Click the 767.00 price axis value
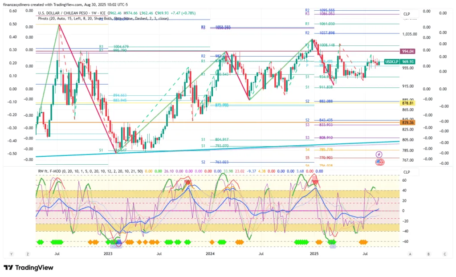 pos(408,160)
